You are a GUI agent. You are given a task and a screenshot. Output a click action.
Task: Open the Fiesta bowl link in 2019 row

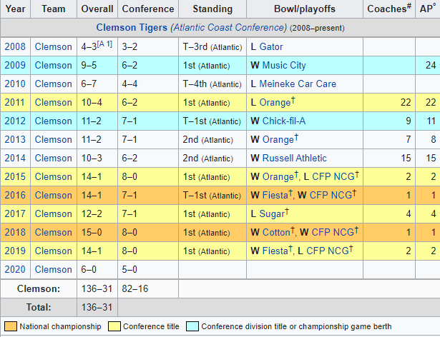click(x=275, y=251)
